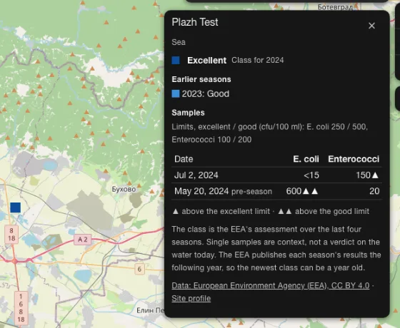This screenshot has height=328, width=400.
Task: Click the pre-season tag
Action: 251,192
